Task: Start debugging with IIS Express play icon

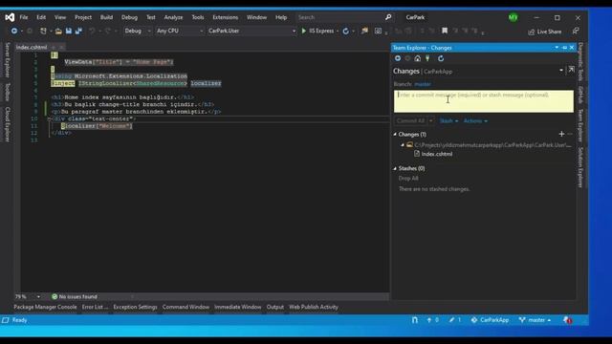Action: [304, 31]
